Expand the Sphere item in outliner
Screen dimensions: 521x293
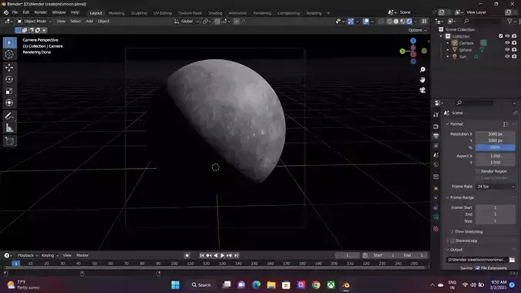[448, 50]
